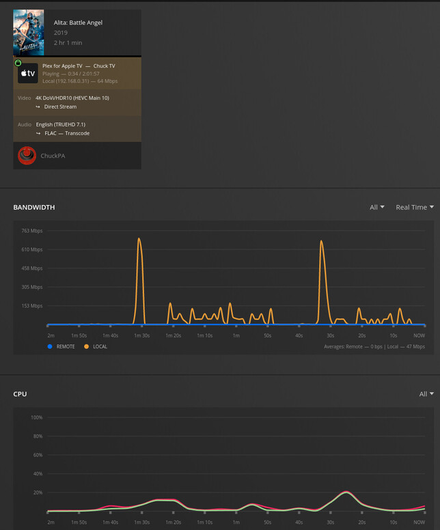Image resolution: width=440 pixels, height=530 pixels.
Task: Click the 'Direct Stream' text
Action: [60, 107]
